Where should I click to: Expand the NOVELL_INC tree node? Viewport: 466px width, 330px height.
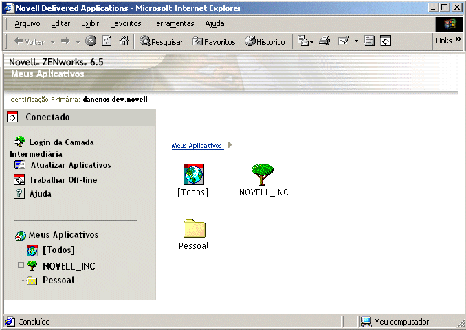pyautogui.click(x=21, y=265)
